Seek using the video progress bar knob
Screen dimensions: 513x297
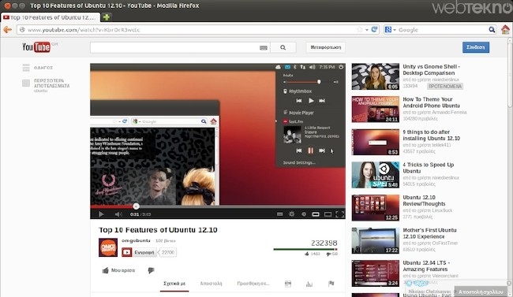[x=136, y=206]
